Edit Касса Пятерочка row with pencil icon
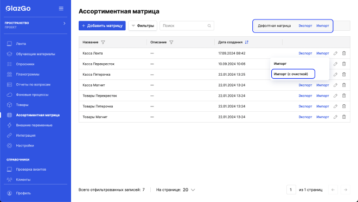Image resolution: width=358 pixels, height=202 pixels. tap(335, 75)
